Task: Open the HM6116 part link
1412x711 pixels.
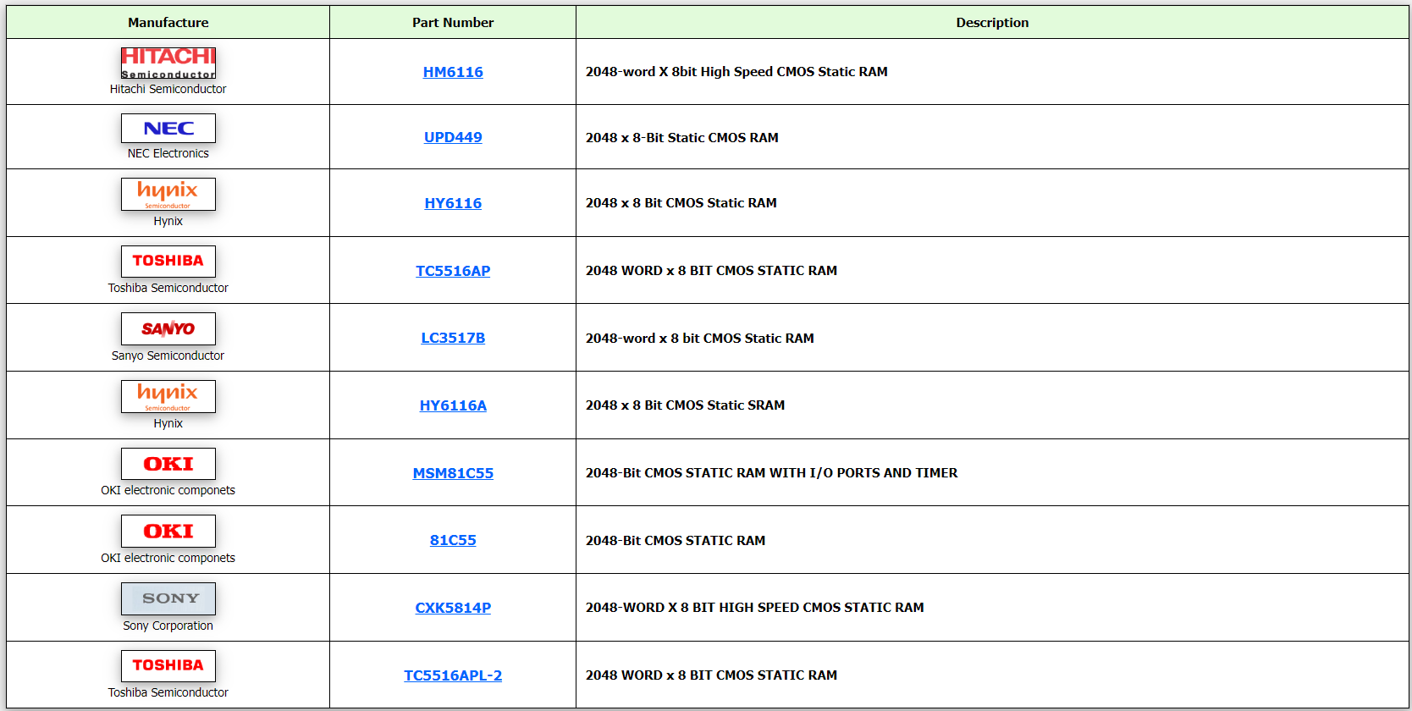Action: tap(453, 72)
